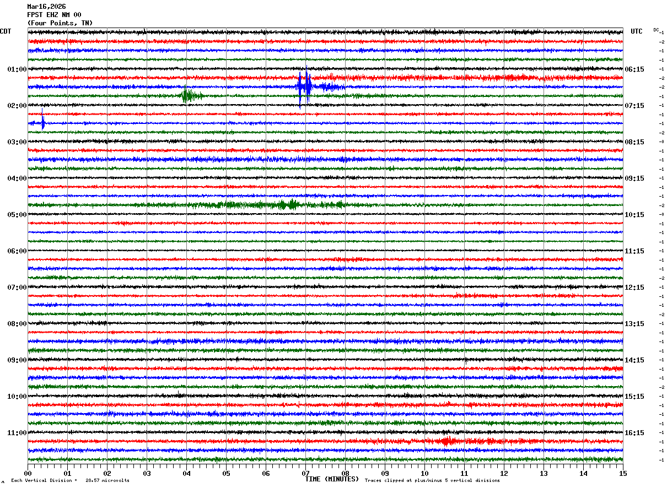Click the "09:15" UTC row label
The height and width of the screenshot is (488, 667).
click(x=634, y=178)
